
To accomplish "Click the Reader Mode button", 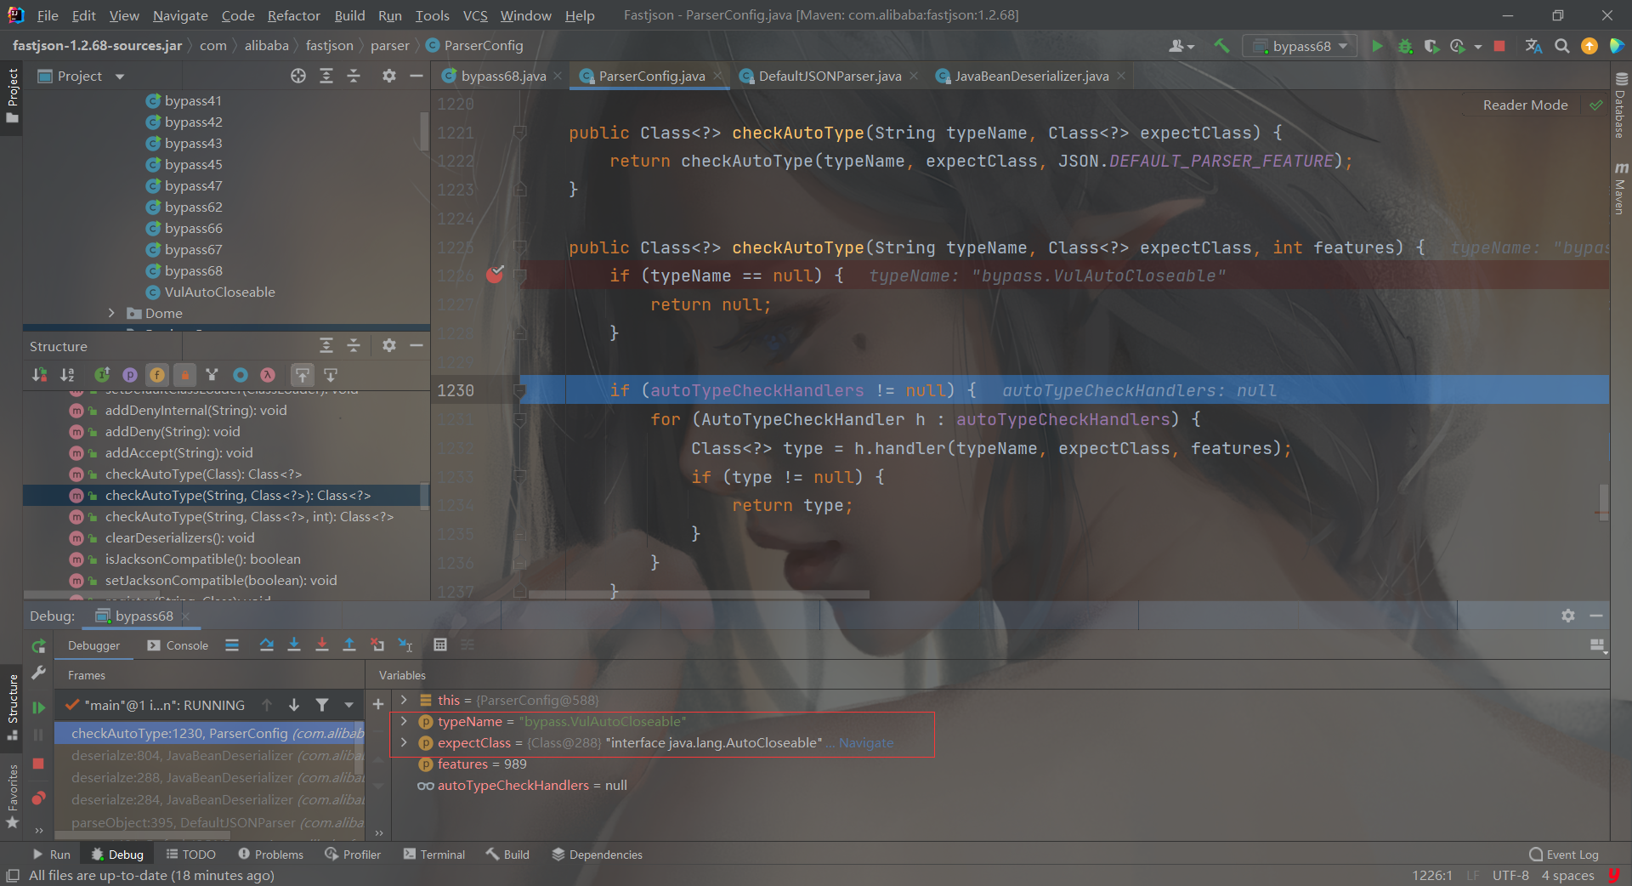I will 1525,105.
